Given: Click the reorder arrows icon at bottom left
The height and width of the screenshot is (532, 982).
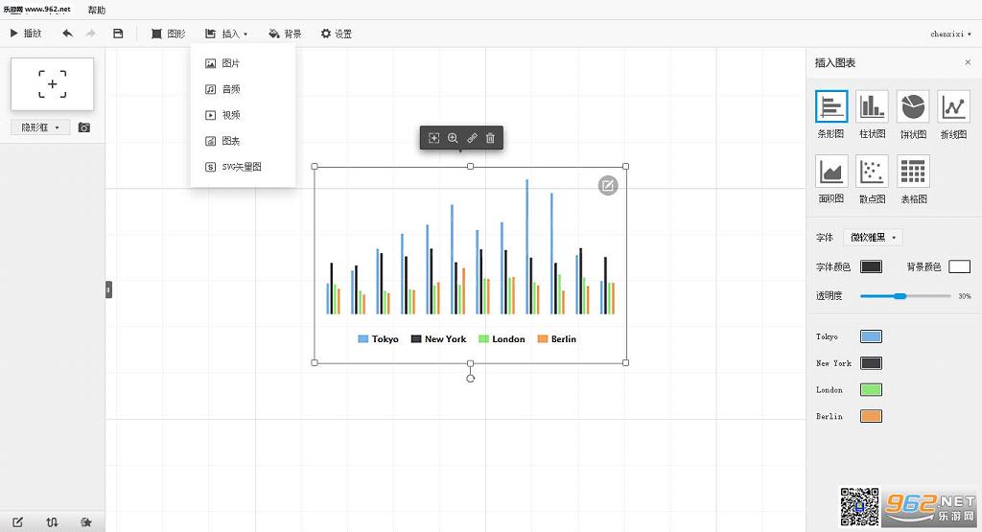Looking at the screenshot, I should click(52, 522).
